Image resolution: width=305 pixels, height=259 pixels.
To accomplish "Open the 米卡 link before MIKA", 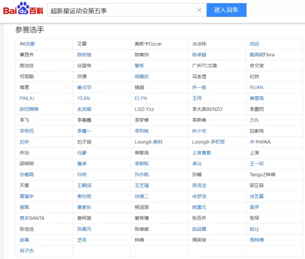I will (254, 142).
